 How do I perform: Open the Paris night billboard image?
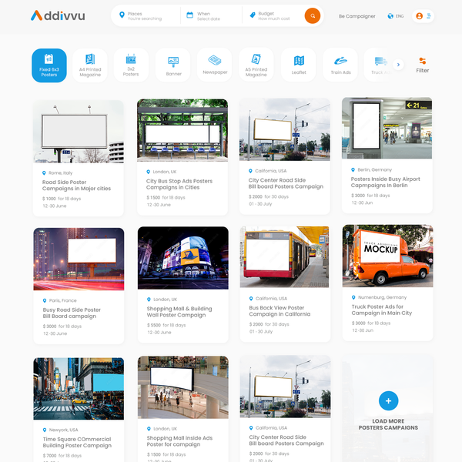[79, 259]
